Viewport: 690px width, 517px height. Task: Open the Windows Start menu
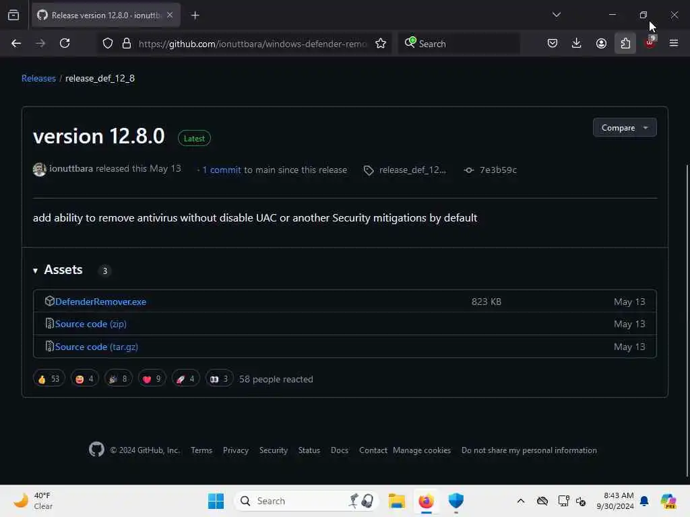[216, 501]
